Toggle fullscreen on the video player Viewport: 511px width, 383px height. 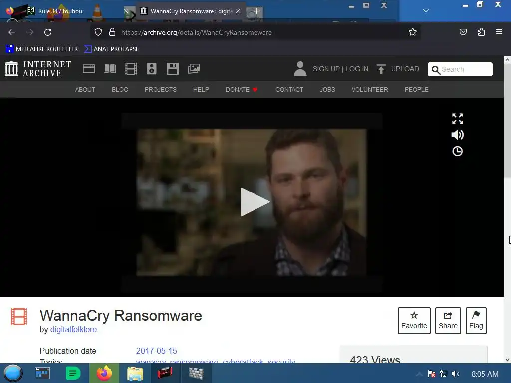click(458, 119)
